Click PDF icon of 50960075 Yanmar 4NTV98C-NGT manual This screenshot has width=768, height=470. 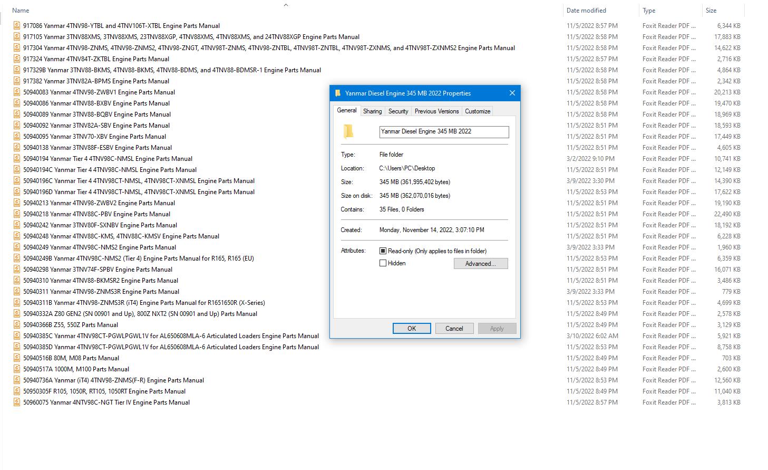pyautogui.click(x=17, y=402)
